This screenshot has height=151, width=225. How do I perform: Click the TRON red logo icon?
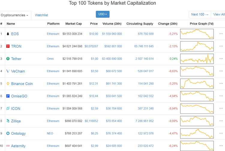[x=8, y=46]
